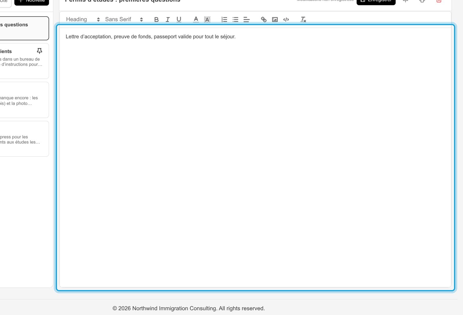Insert a numbered list

pyautogui.click(x=224, y=19)
